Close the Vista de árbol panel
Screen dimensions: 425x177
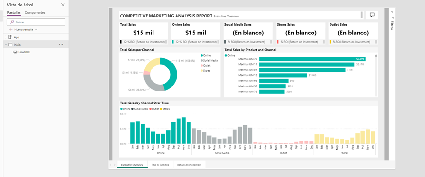tap(63, 5)
